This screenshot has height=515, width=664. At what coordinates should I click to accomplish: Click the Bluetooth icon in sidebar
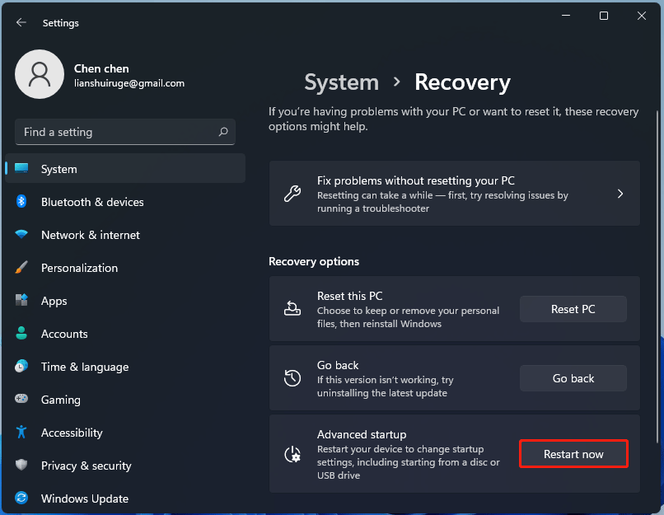(x=21, y=201)
